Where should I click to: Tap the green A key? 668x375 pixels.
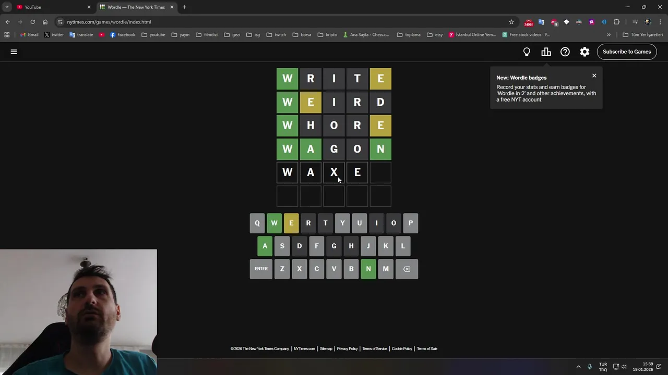click(265, 246)
